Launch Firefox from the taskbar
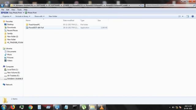This screenshot has width=196, height=110. [13, 107]
